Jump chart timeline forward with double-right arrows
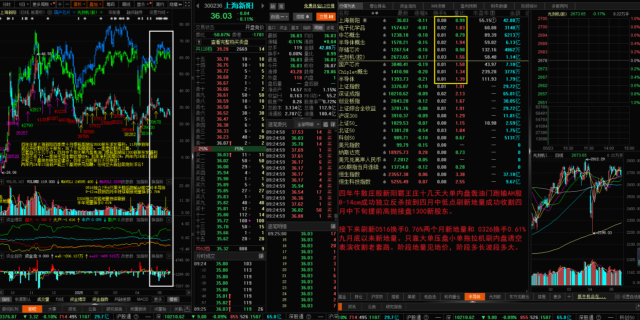Viewport: 640px width, 320px height. (x=189, y=293)
